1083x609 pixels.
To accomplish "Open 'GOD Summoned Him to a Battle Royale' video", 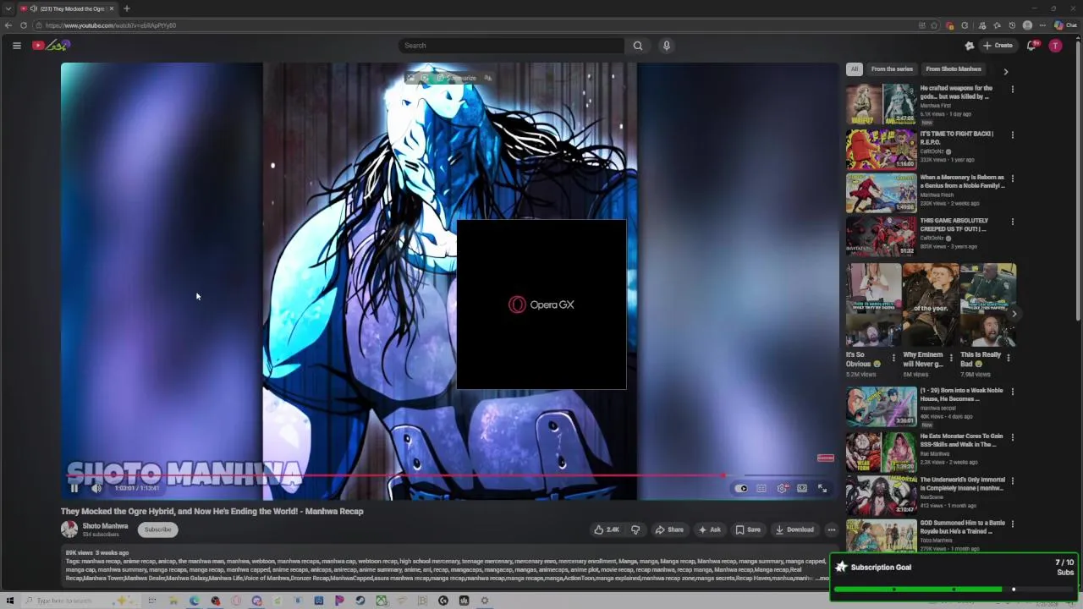I will click(881, 536).
